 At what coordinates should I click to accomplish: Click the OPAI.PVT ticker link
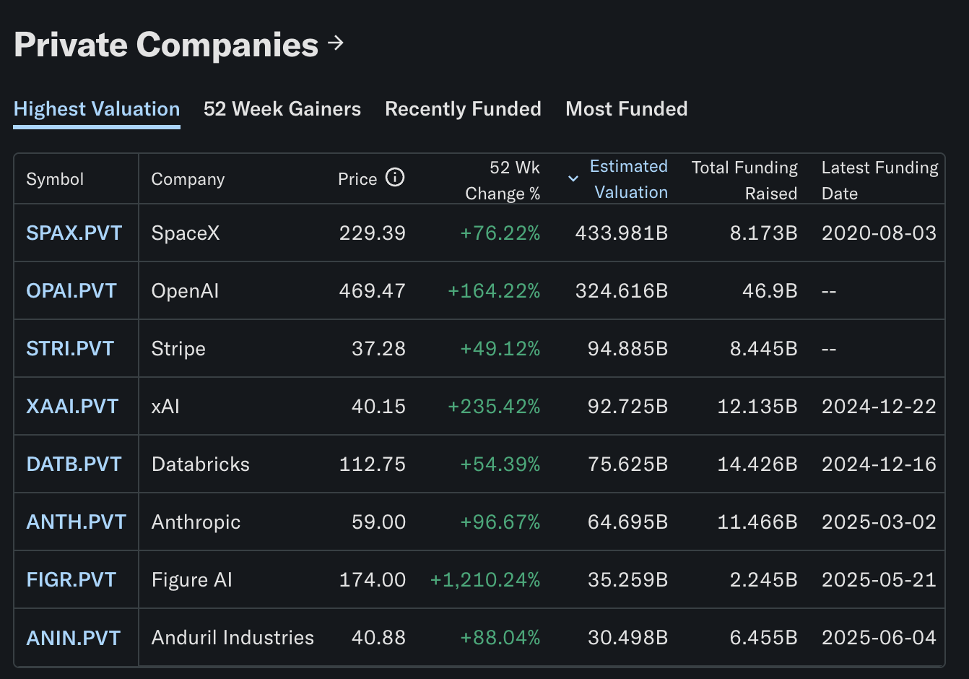(71, 291)
